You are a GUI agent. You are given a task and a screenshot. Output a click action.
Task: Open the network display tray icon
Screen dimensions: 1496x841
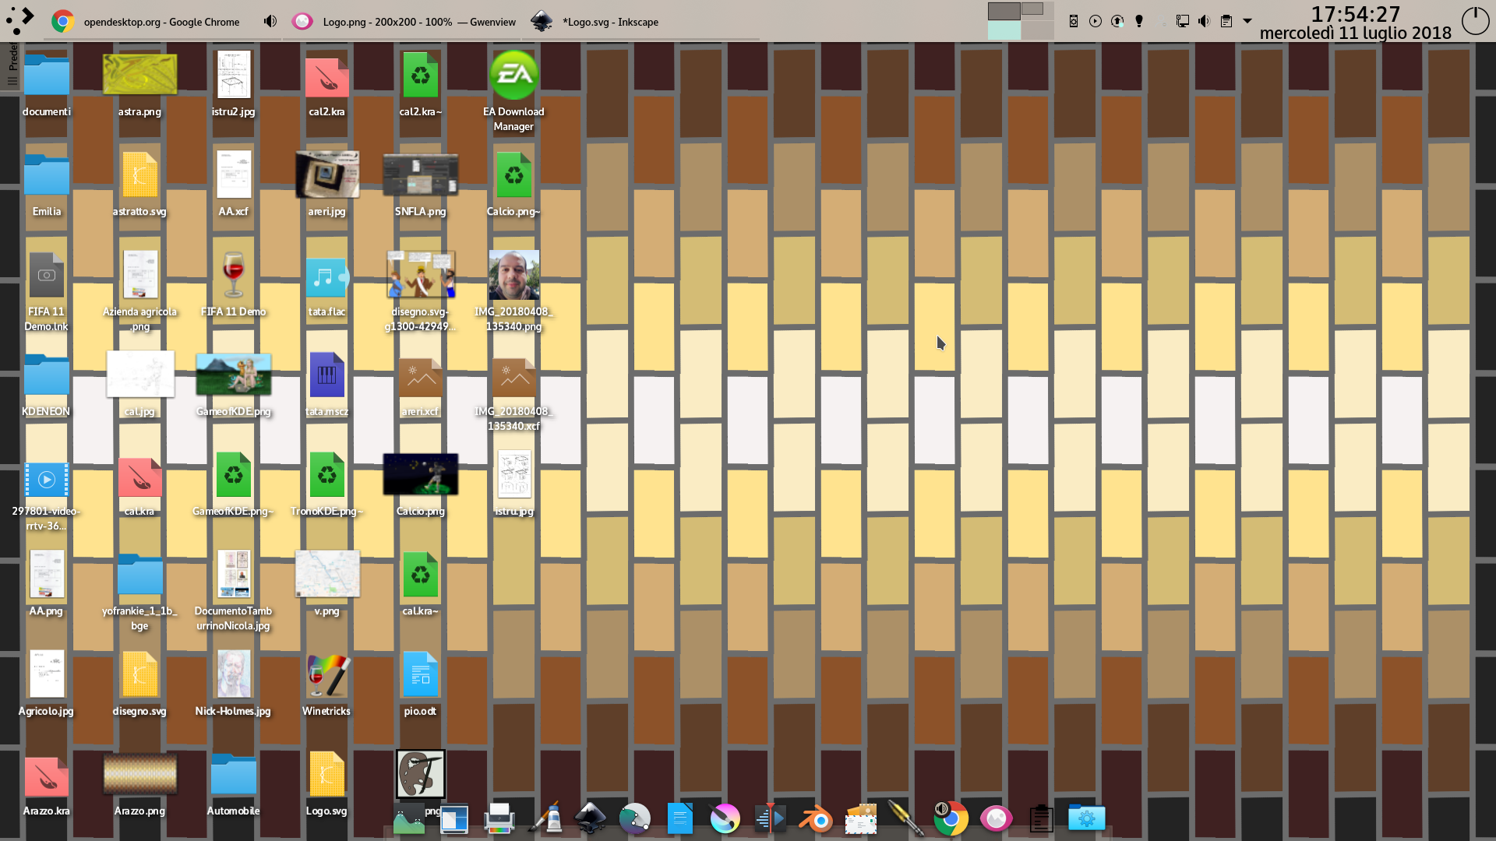pos(1183,21)
